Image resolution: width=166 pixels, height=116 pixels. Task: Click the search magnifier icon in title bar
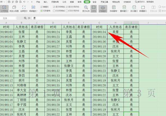click(136, 2)
